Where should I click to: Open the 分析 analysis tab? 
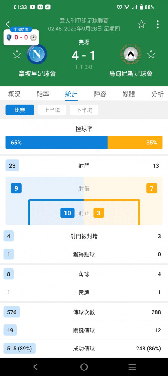[x=158, y=94]
